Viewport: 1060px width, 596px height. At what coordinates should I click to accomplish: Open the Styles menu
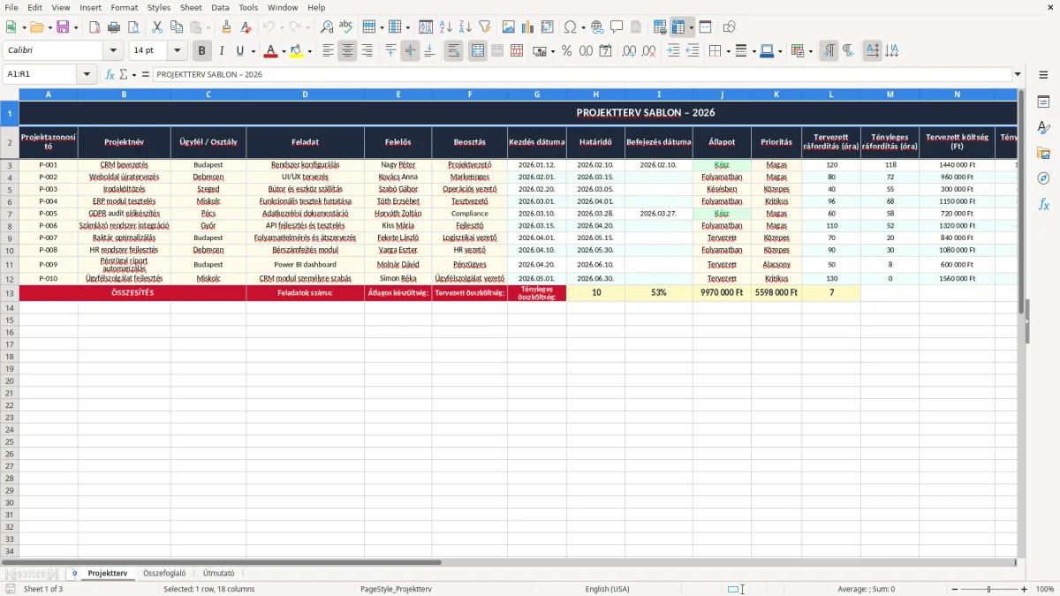(x=159, y=7)
